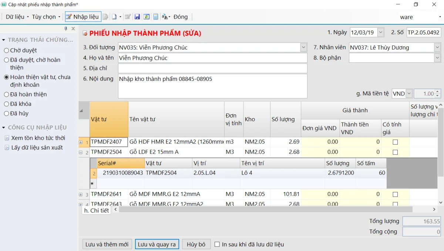Click the save floppy disk icon

click(x=137, y=17)
